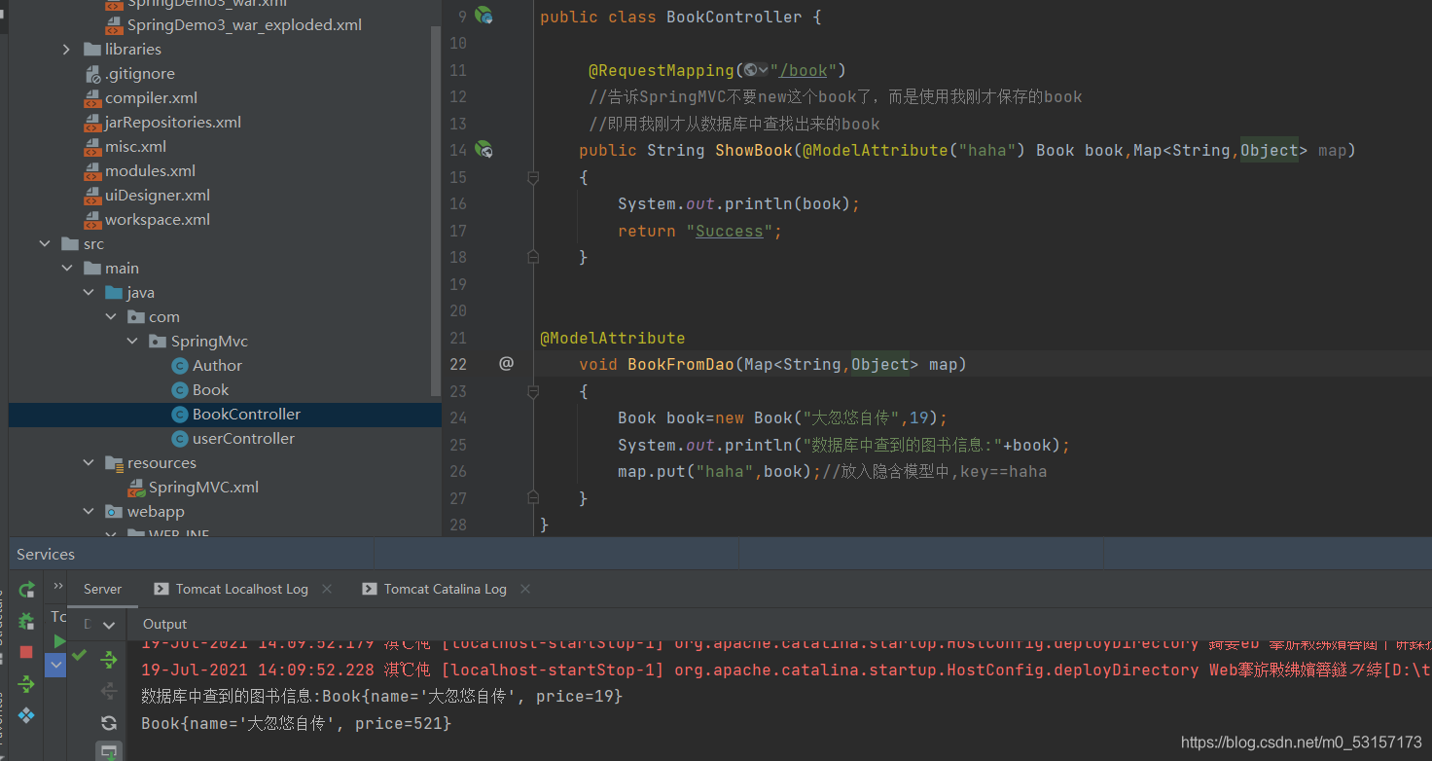1432x761 pixels.
Task: Open userController class file
Action: point(243,439)
